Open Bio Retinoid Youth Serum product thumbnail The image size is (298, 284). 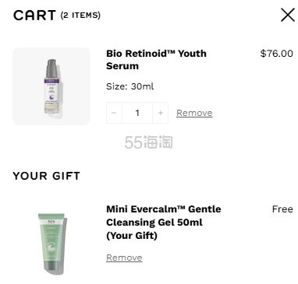click(x=51, y=86)
